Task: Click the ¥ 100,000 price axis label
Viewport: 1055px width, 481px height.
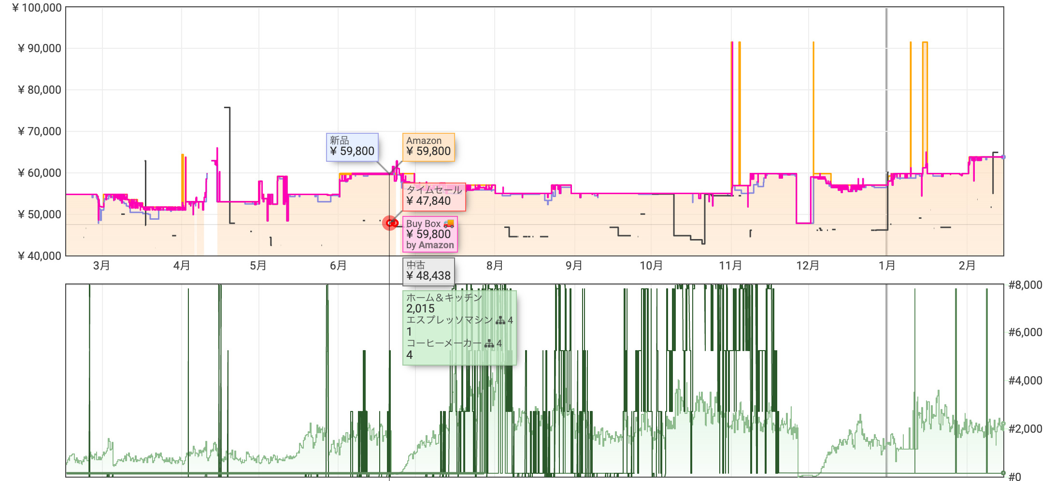Action: coord(37,8)
